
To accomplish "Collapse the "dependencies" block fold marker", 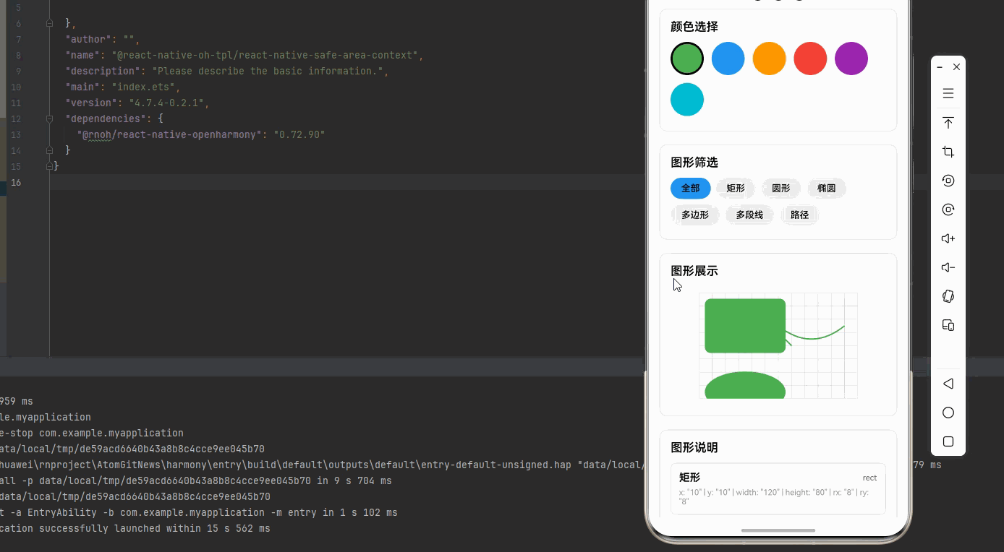I will 49,118.
